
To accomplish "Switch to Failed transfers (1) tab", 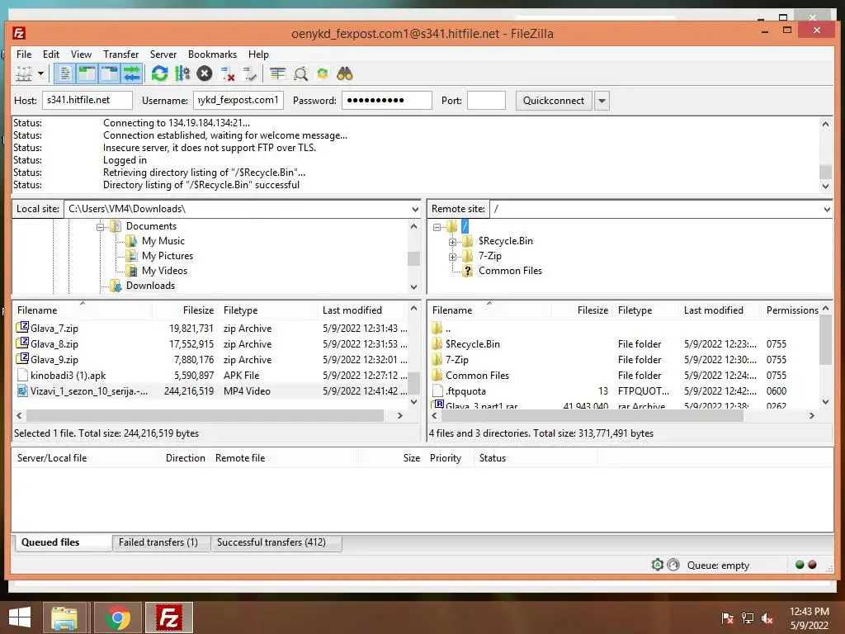I will click(x=161, y=543).
